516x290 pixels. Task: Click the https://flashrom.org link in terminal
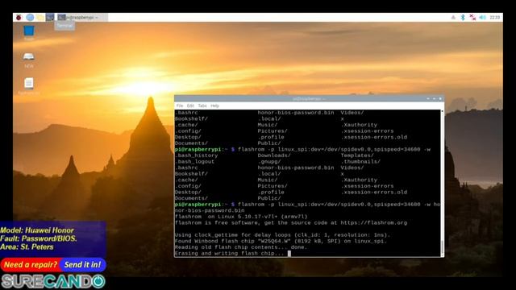(374, 223)
